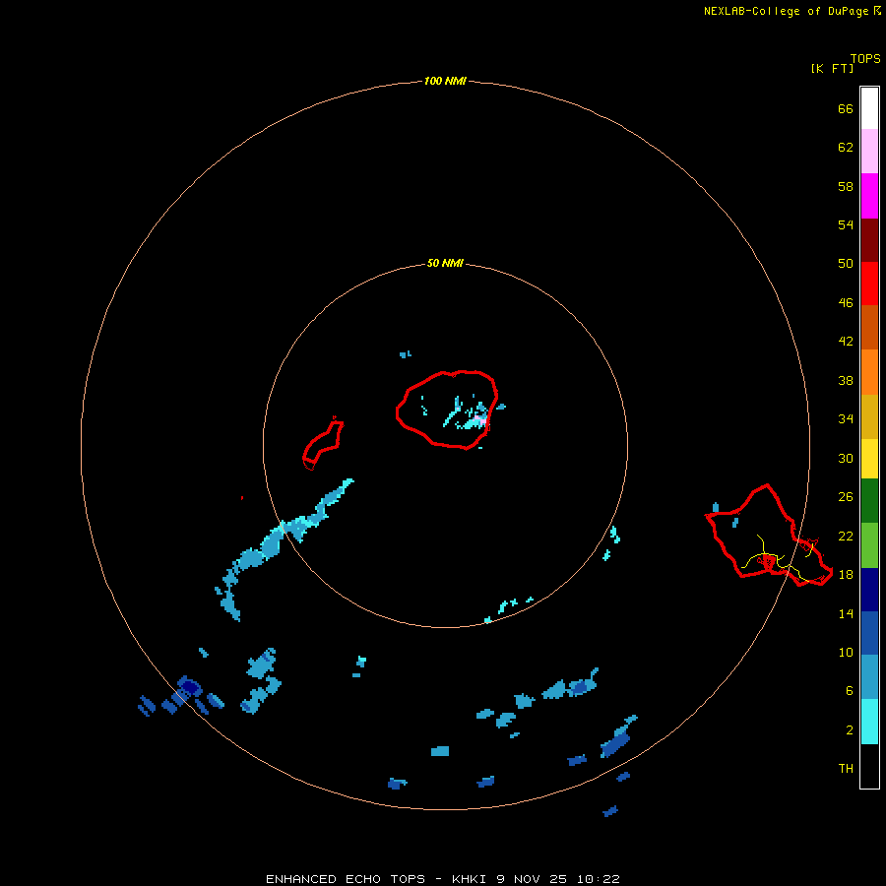
Task: Click the gold 34 kft legend swatch
Action: coord(869,416)
